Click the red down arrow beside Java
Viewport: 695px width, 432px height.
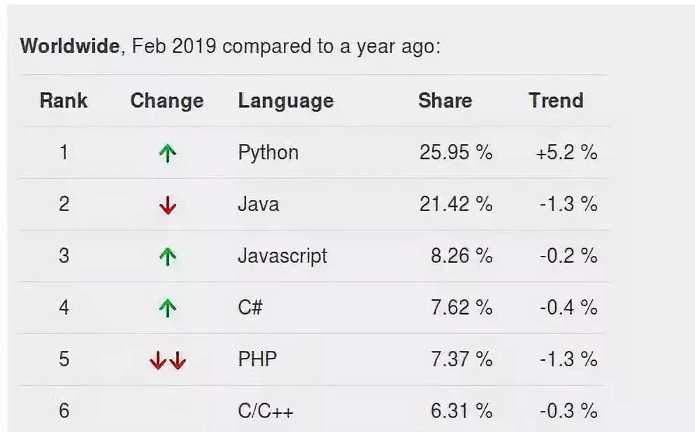(x=168, y=205)
